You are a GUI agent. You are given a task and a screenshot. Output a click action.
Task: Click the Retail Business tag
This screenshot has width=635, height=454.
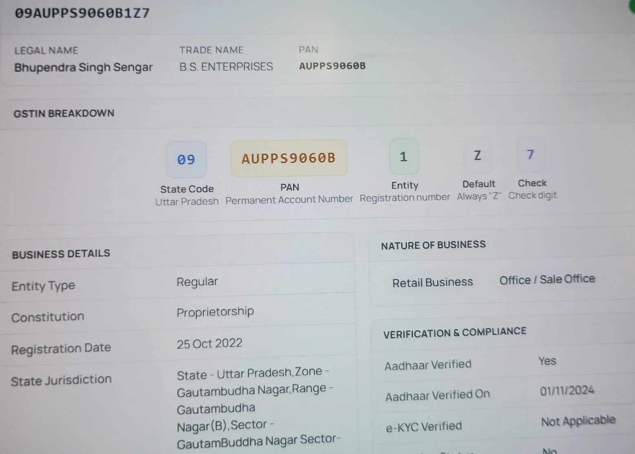432,283
